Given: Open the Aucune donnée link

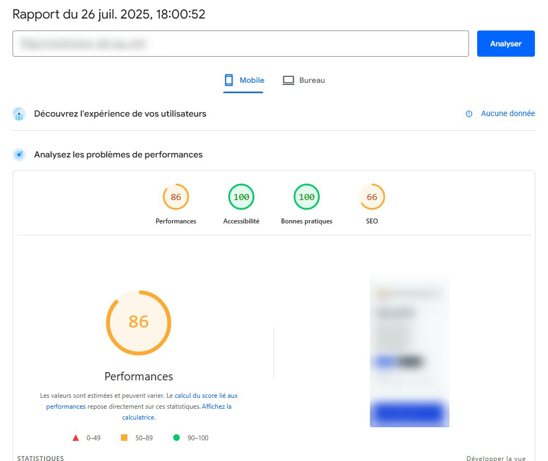Looking at the screenshot, I should [x=508, y=113].
